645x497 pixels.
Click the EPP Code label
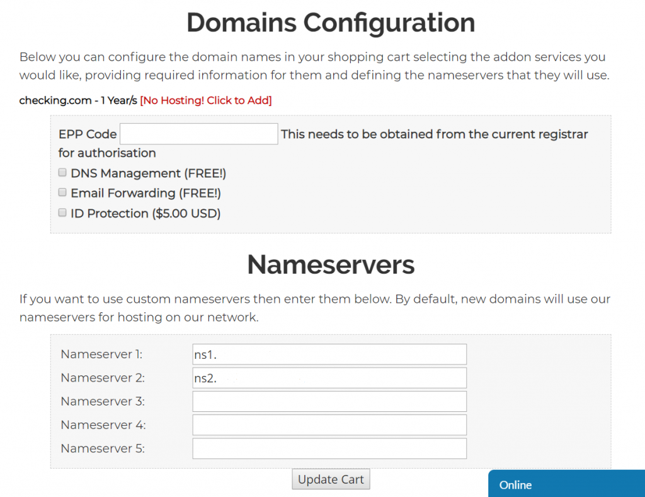pyautogui.click(x=88, y=134)
